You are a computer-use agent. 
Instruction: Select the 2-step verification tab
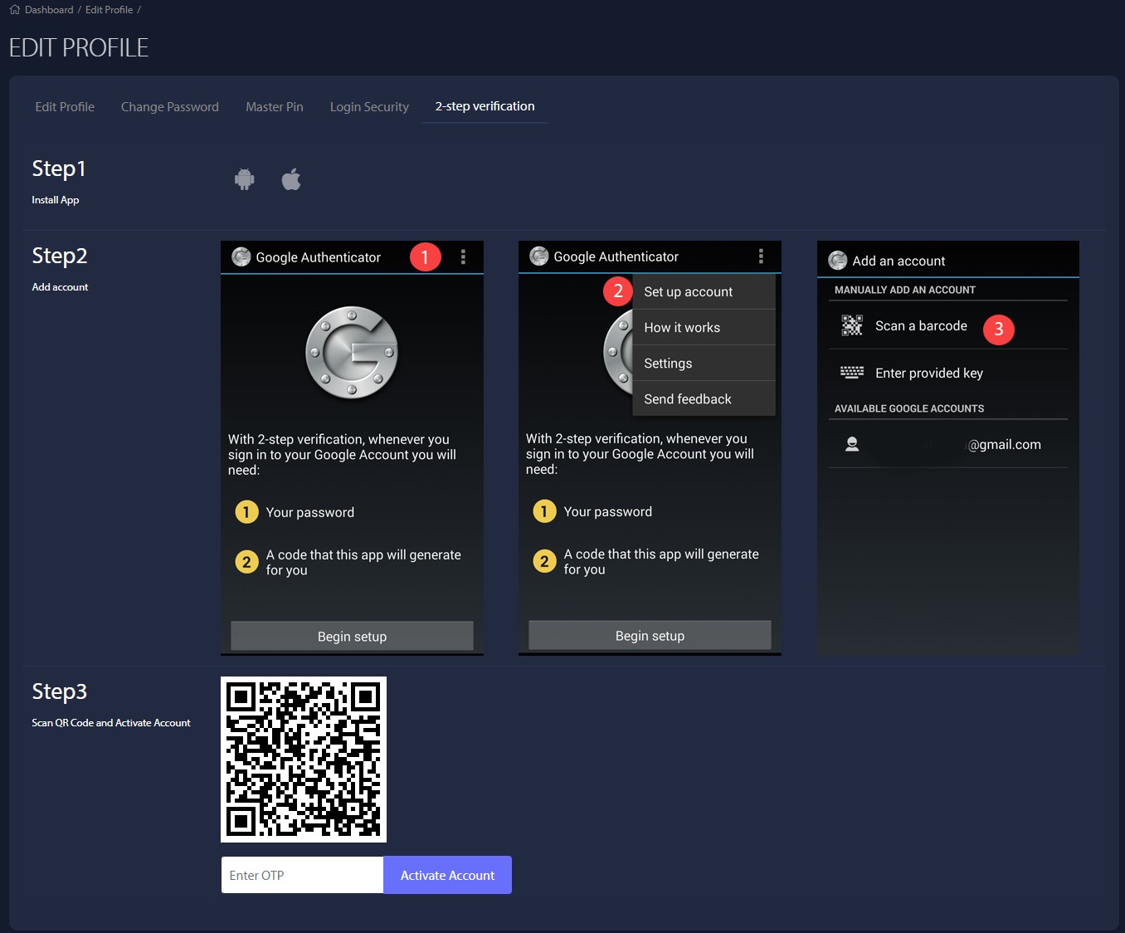tap(485, 106)
